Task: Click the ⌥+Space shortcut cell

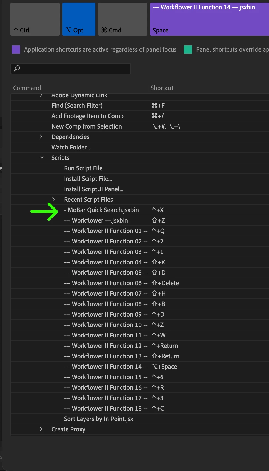Action: 164,367
